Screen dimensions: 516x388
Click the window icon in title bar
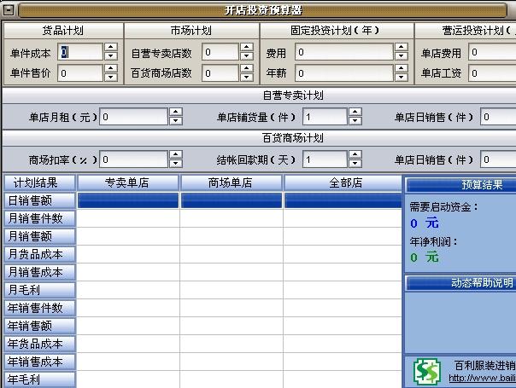tap(9, 10)
